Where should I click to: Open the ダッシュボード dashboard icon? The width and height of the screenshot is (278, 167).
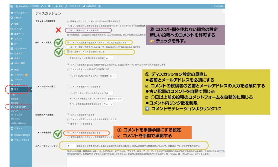(x=12, y=13)
